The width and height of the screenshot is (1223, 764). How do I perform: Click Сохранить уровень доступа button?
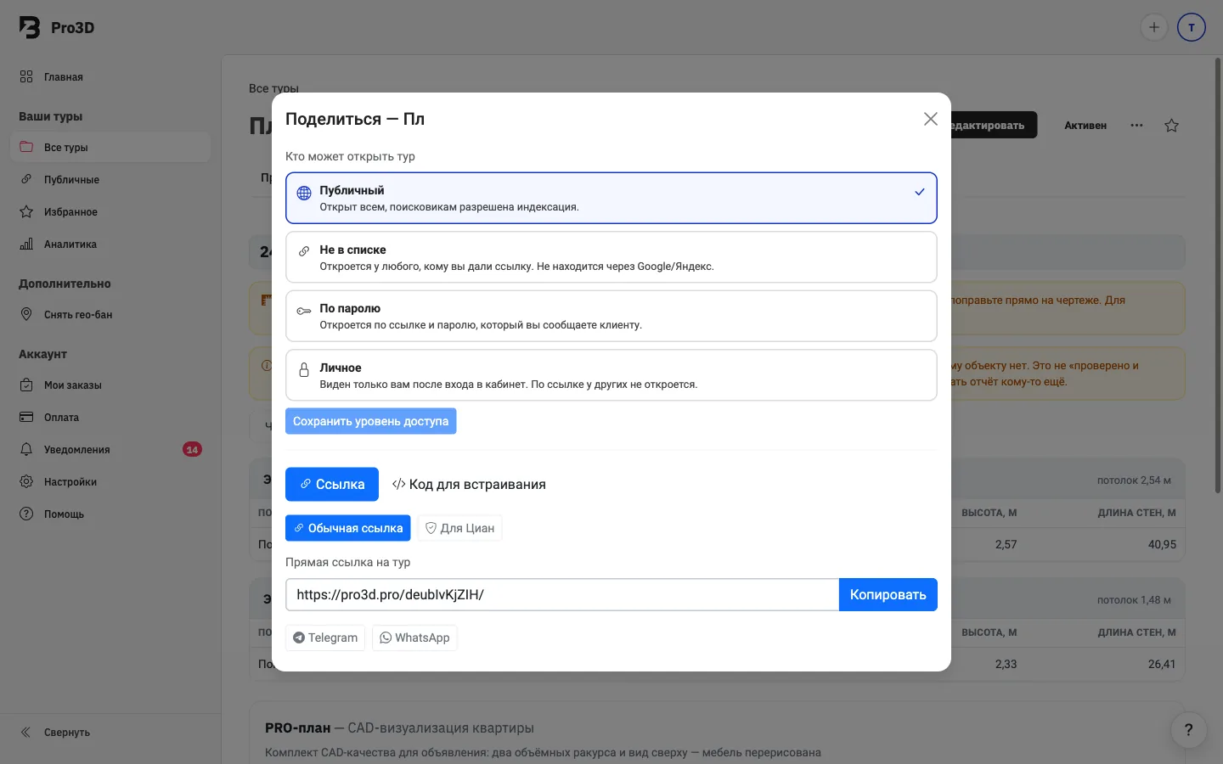click(370, 421)
